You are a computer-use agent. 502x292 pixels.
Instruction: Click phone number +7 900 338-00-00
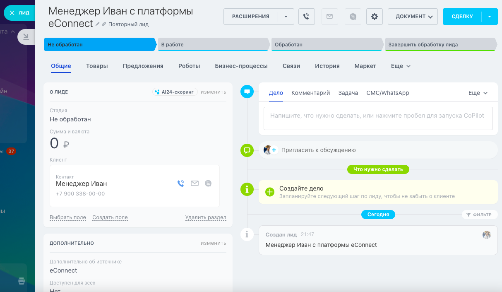click(80, 194)
